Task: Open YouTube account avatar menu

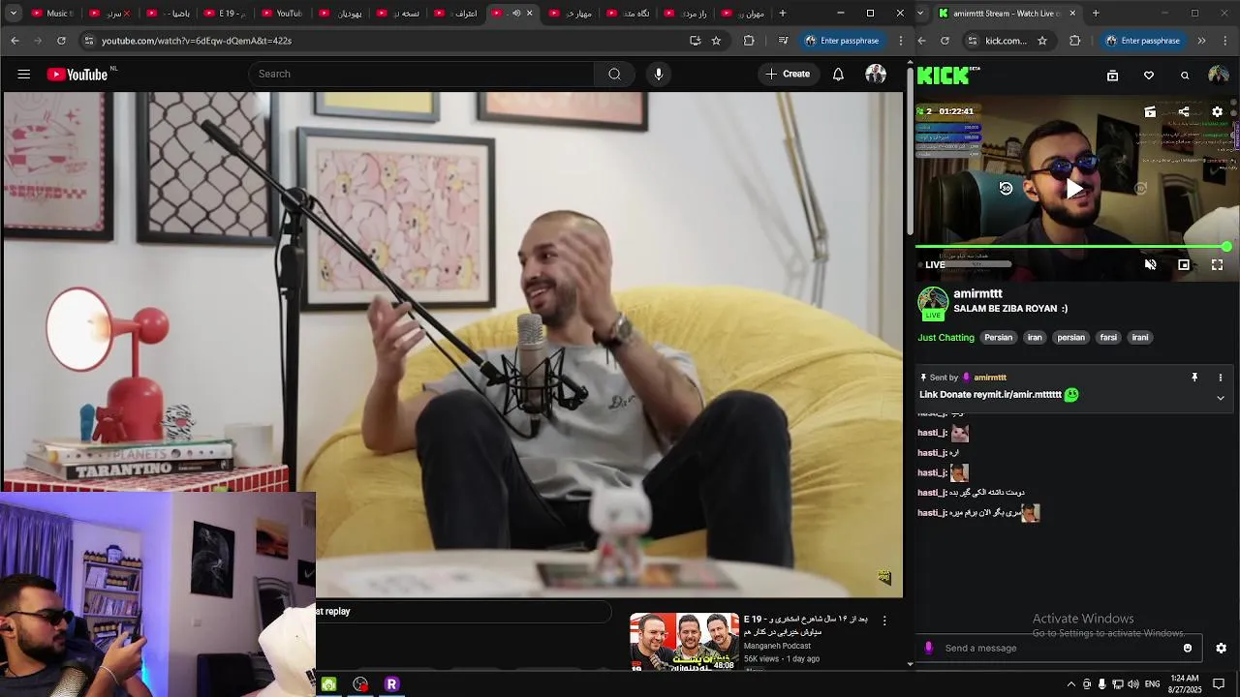Action: [x=876, y=75]
